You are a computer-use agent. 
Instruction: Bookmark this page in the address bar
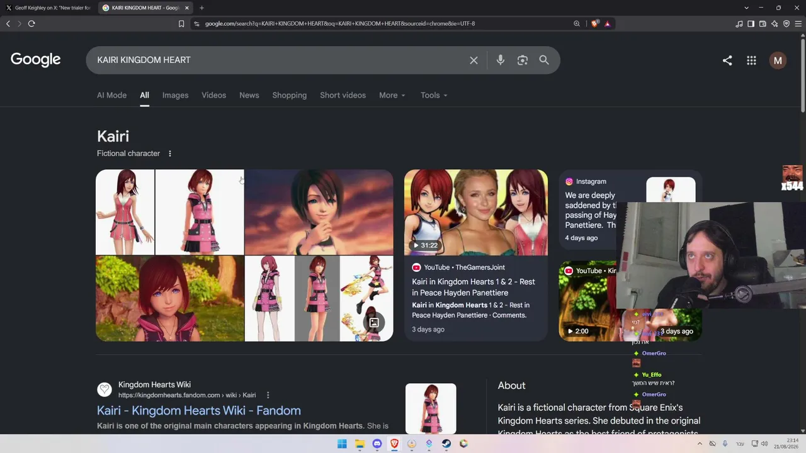coord(181,24)
